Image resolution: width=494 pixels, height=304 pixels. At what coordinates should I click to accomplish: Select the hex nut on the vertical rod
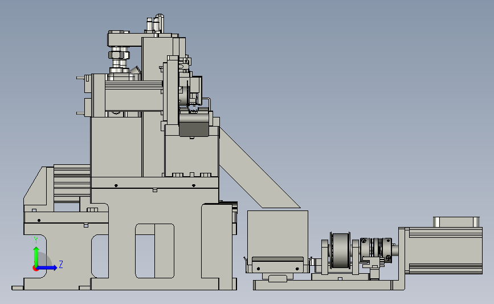click(x=119, y=55)
